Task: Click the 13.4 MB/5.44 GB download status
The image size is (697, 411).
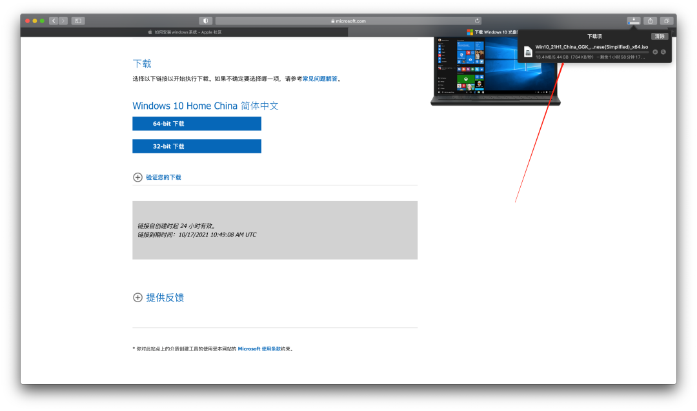Action: 589,57
